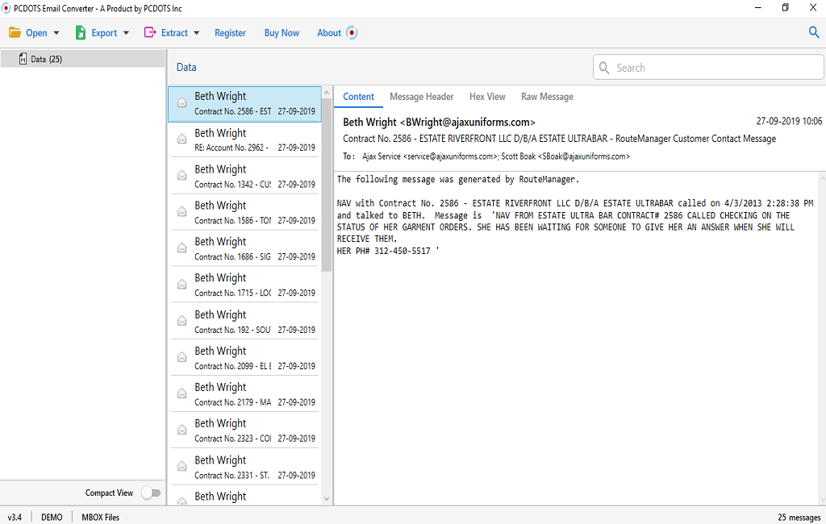Expand the Export dropdown arrow
Screen dimensions: 826x524
click(126, 33)
